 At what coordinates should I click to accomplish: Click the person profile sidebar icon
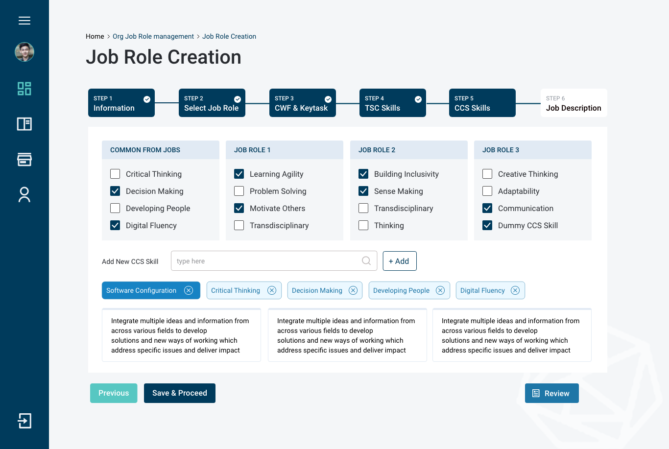click(x=24, y=194)
